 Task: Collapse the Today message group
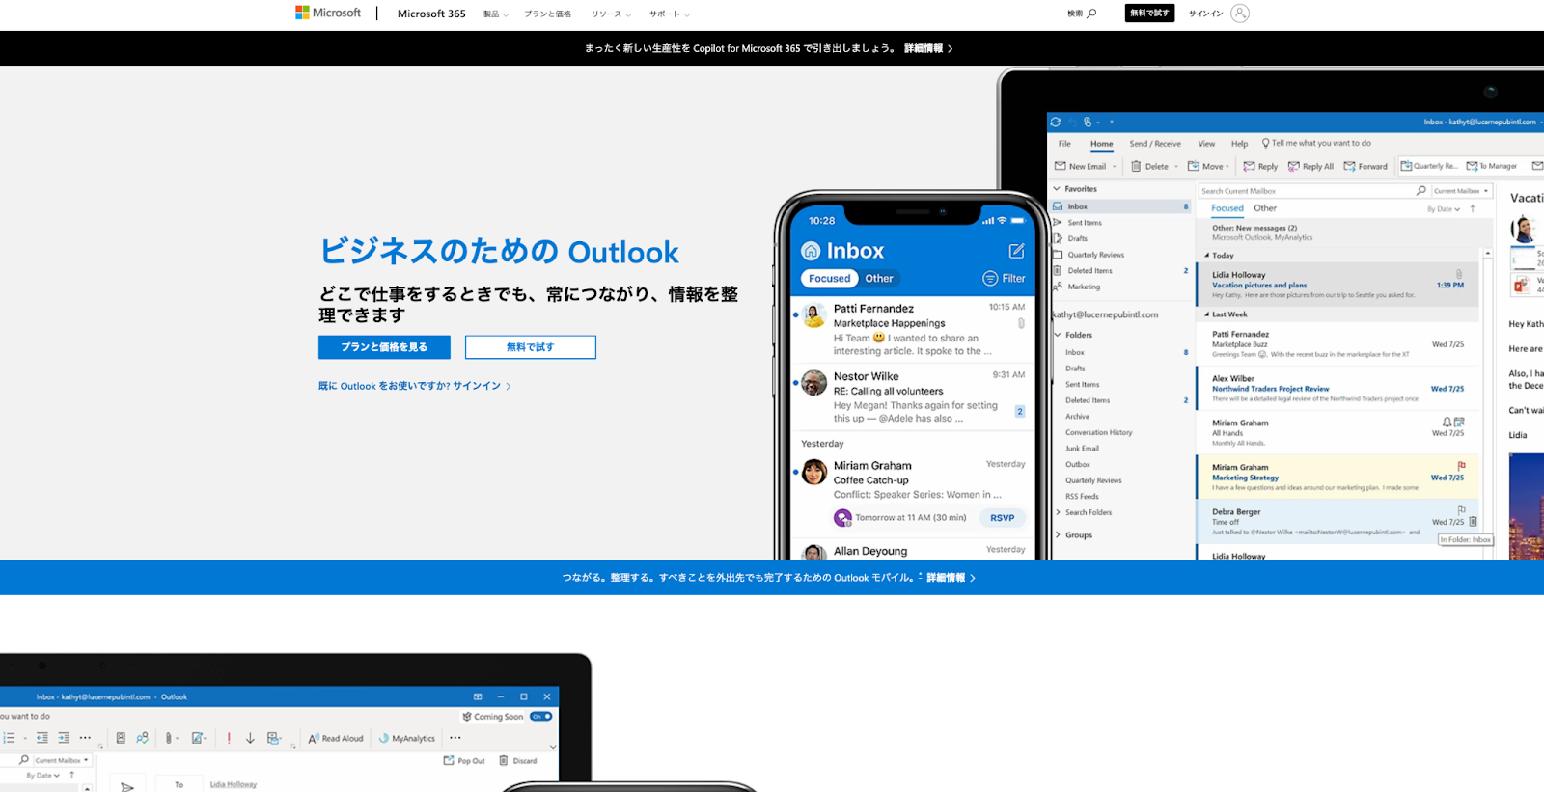pos(1206,256)
